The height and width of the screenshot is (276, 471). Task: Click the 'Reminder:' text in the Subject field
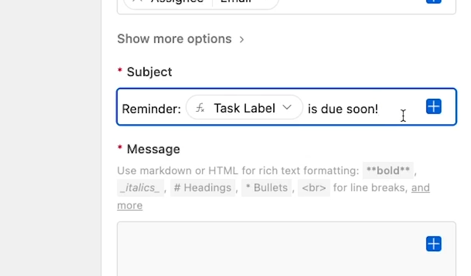[x=151, y=109]
